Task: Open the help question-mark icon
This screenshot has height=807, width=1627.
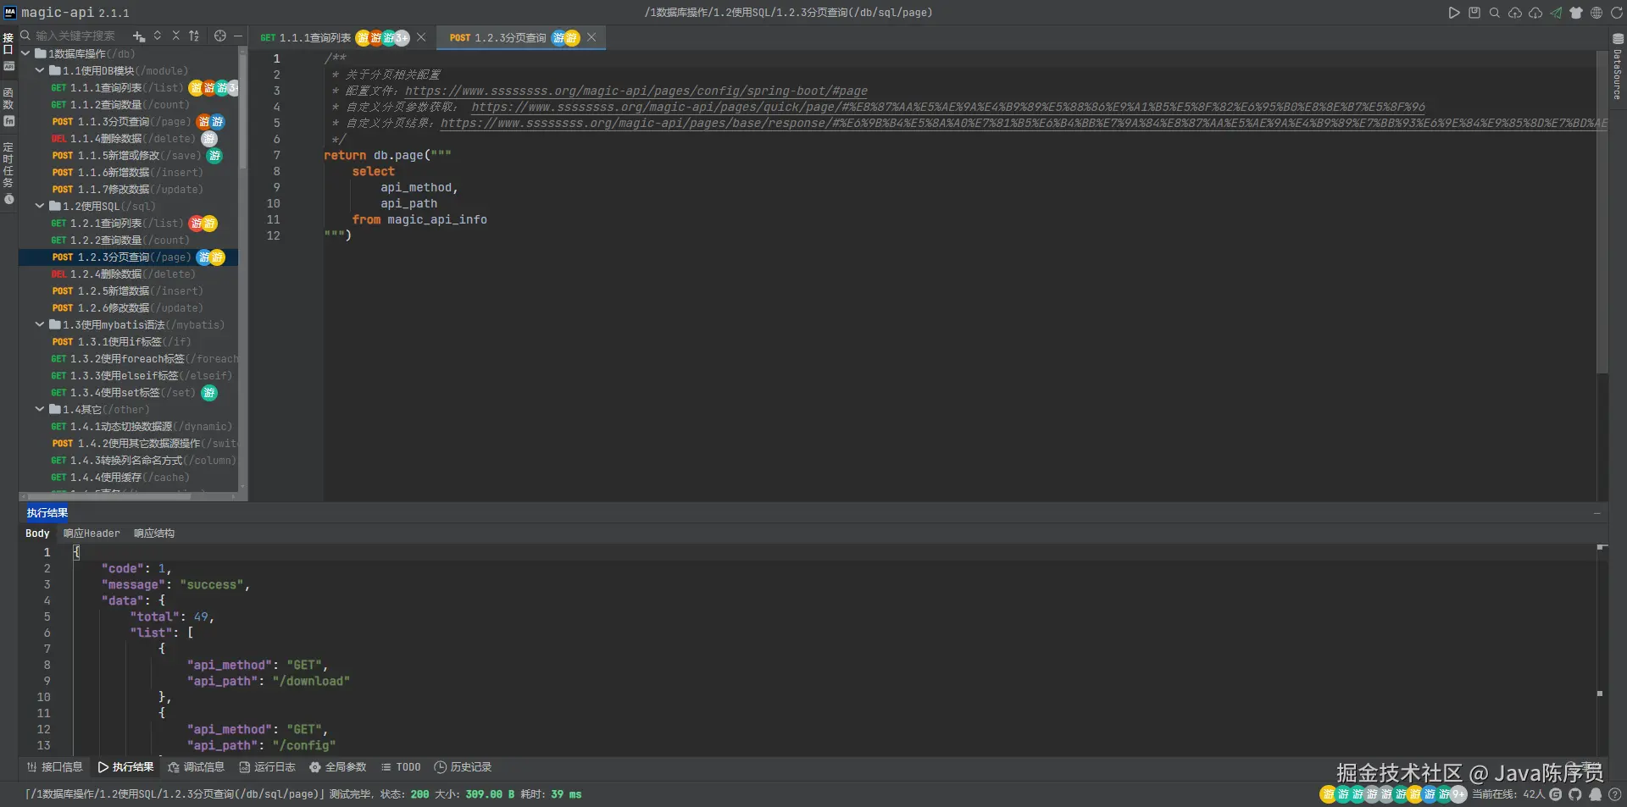Action: click(x=1615, y=794)
